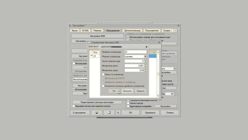This screenshot has height=140, width=248.
Task: Click the Код column header
Action: tap(96, 52)
